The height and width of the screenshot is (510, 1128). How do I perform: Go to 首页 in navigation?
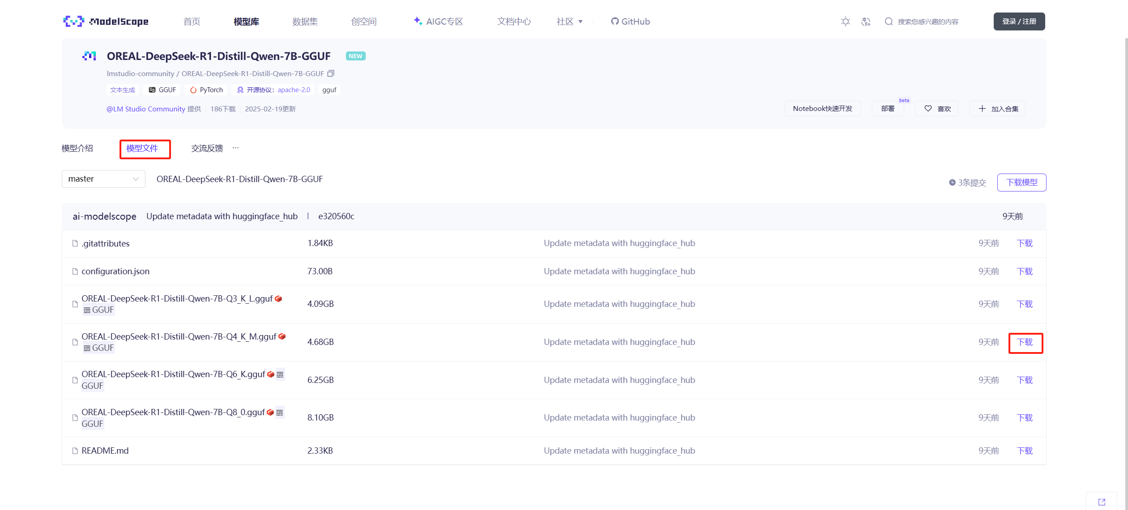pyautogui.click(x=192, y=21)
